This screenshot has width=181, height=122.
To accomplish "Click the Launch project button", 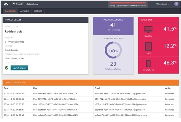I will pos(19,68).
